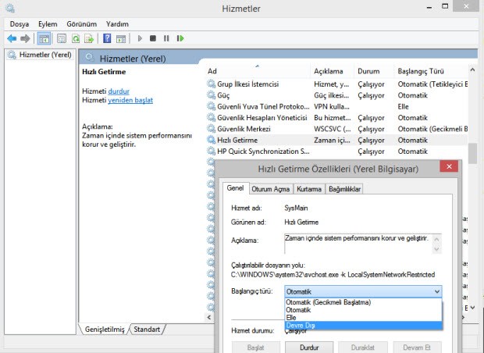This screenshot has width=484, height=353.
Task: Click the Durdur button in dialog
Action: [308, 347]
